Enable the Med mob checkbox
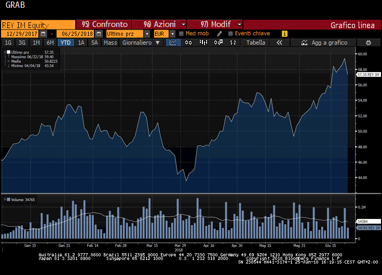 coord(181,34)
